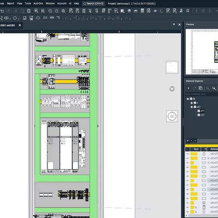The image size is (218, 218).
Task: Toggle the dark mode moon icon
Action: (161, 11)
